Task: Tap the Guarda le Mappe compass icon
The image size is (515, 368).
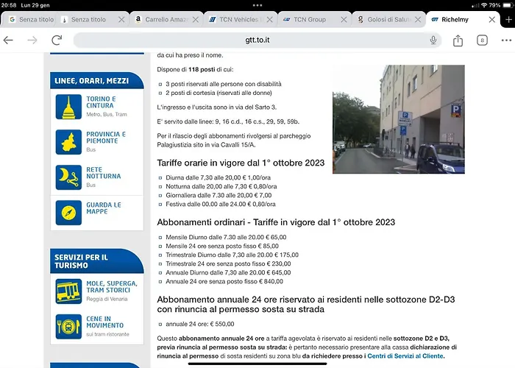Action: click(68, 213)
